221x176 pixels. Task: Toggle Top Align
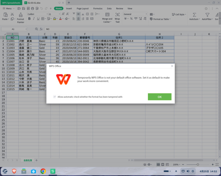[74, 14]
